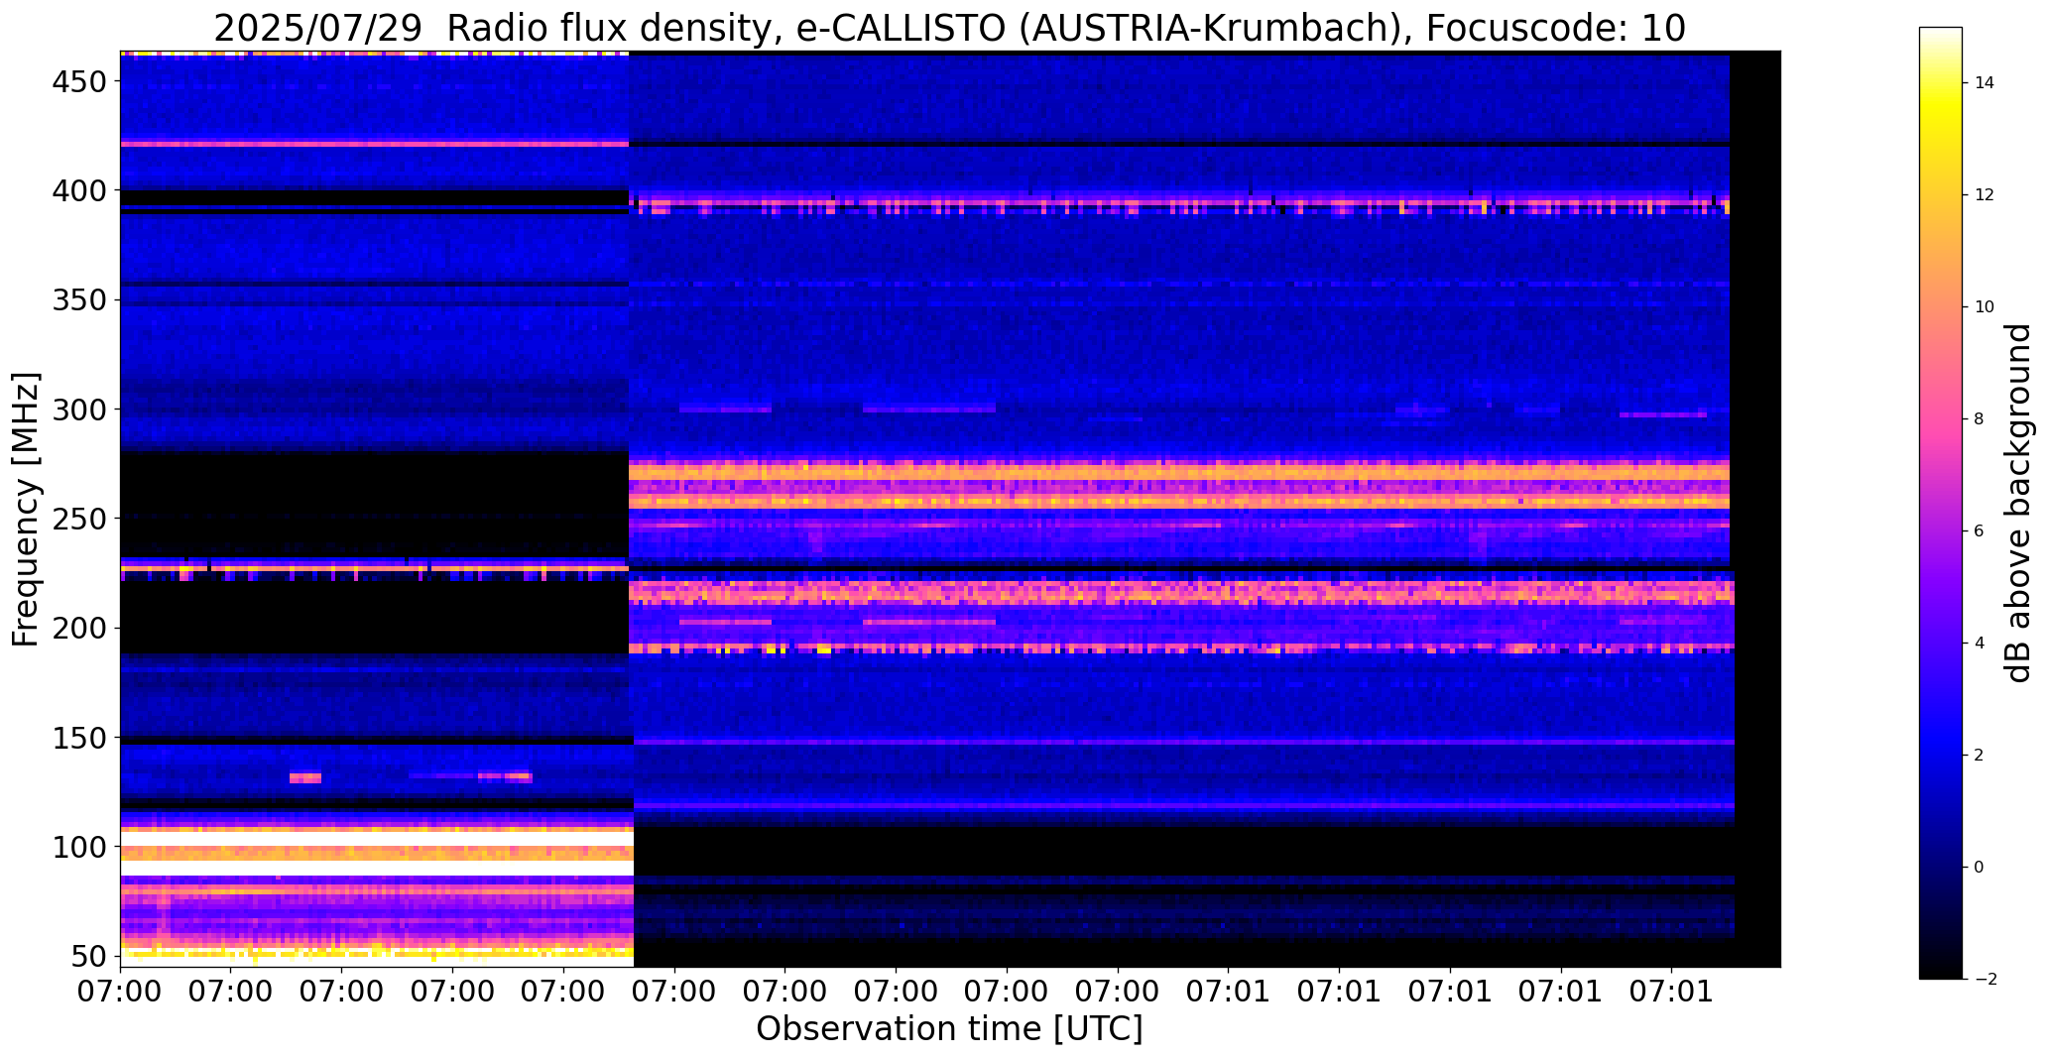Click the colorbar tick label 0
Viewport: 2049px width, 1058px height.
(x=1980, y=868)
